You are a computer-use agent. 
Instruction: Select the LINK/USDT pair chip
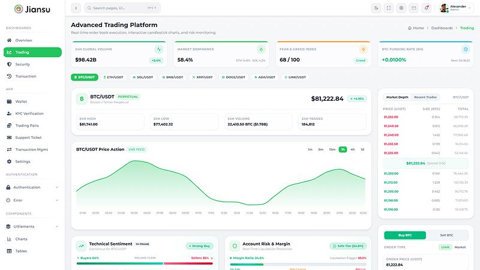[295, 77]
